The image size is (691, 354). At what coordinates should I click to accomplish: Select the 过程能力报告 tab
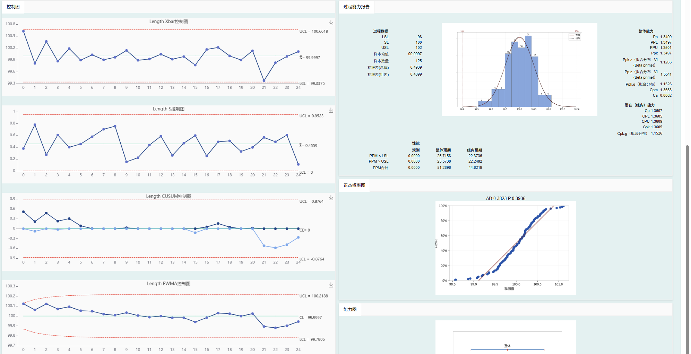[x=356, y=7]
